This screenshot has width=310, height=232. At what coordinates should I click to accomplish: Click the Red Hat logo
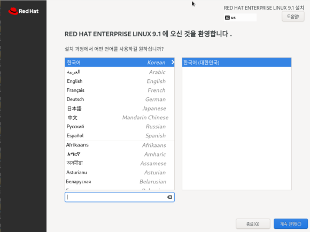click(24, 11)
